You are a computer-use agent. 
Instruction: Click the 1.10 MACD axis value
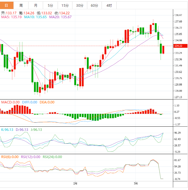point(177,106)
